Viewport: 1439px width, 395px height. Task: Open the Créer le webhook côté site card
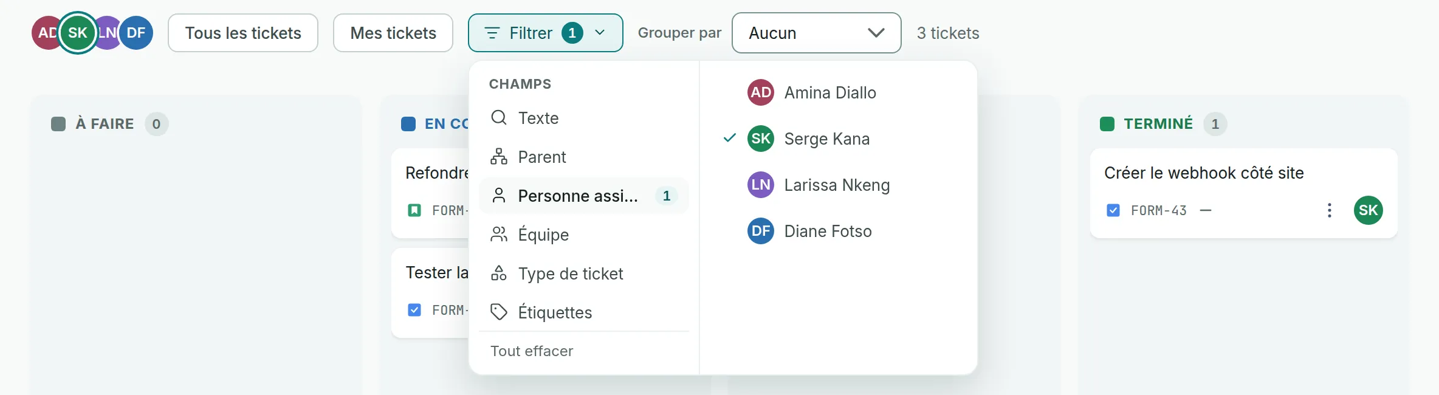(1244, 193)
